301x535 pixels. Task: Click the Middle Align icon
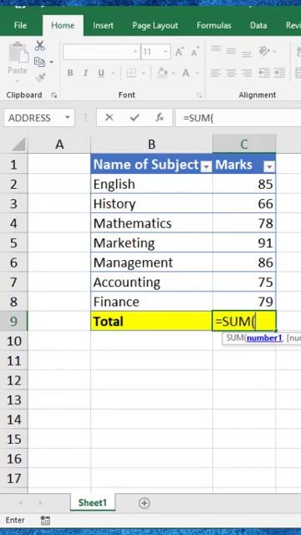coord(232,51)
